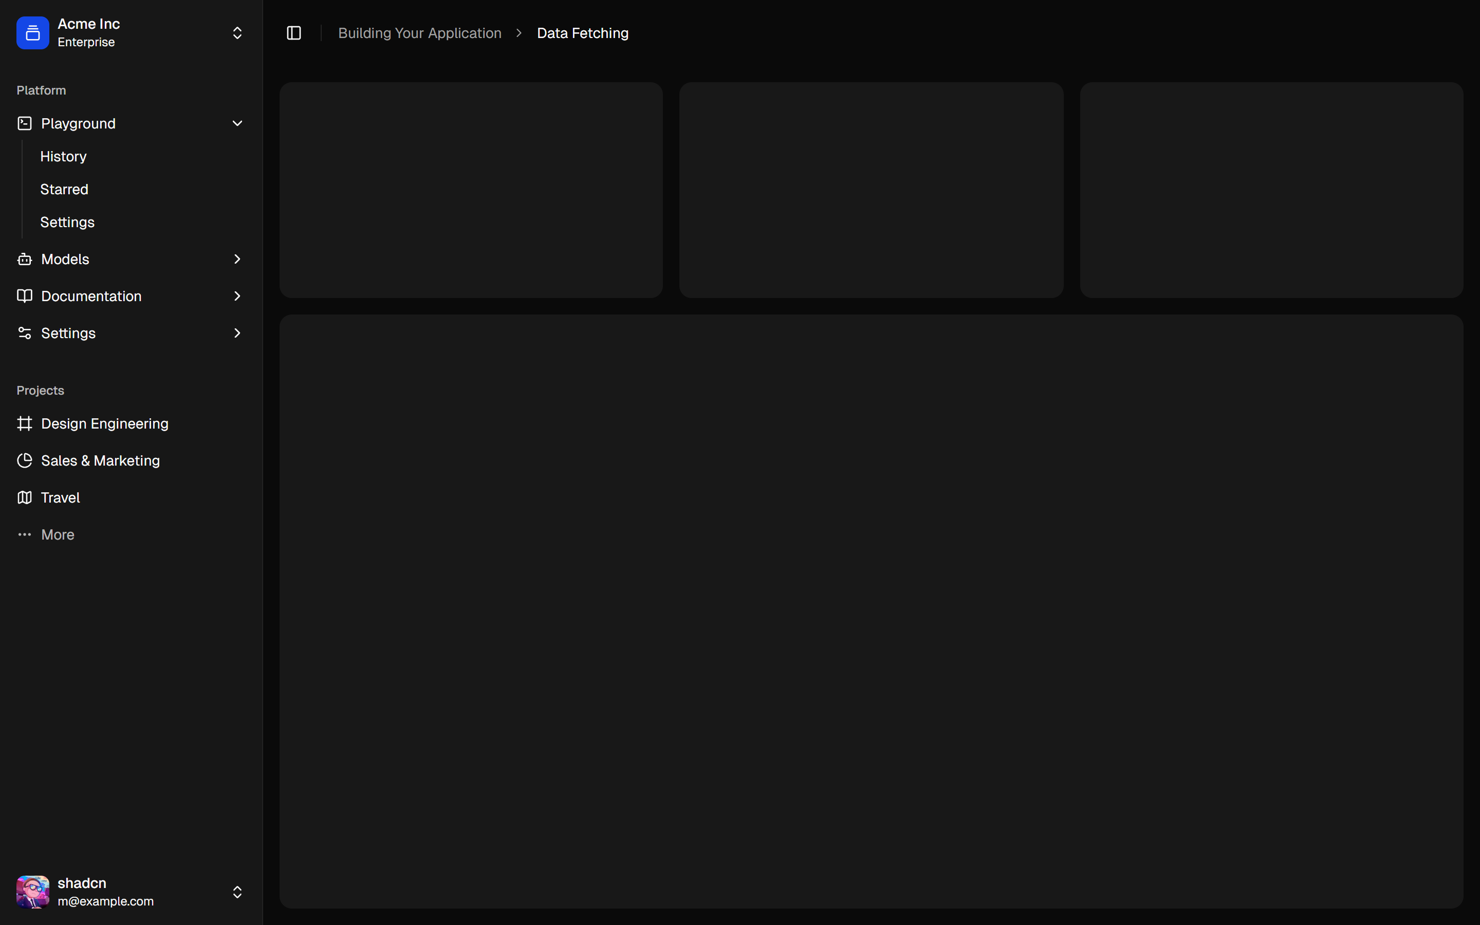Toggle the sidebar panel icon

(293, 33)
